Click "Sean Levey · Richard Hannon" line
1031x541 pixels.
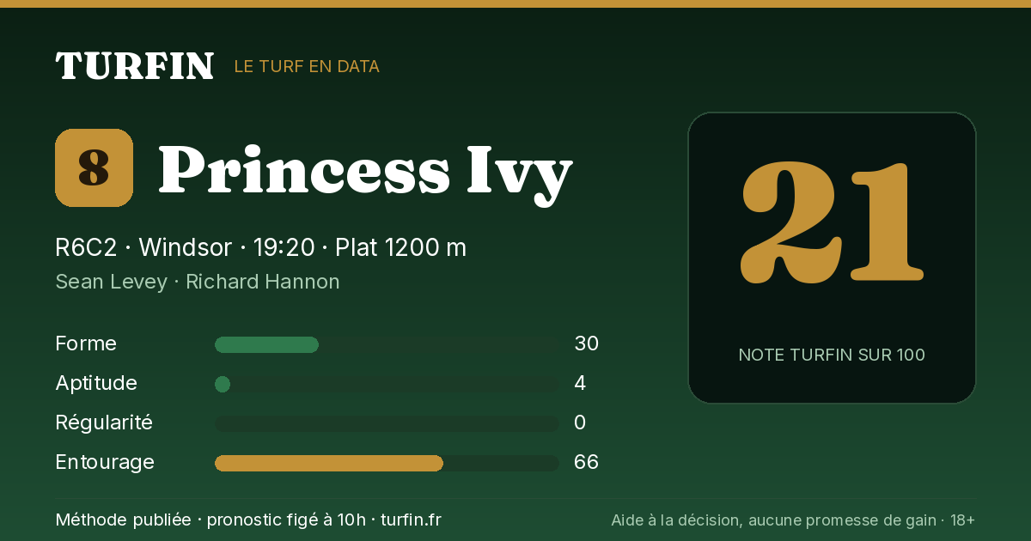coord(198,282)
